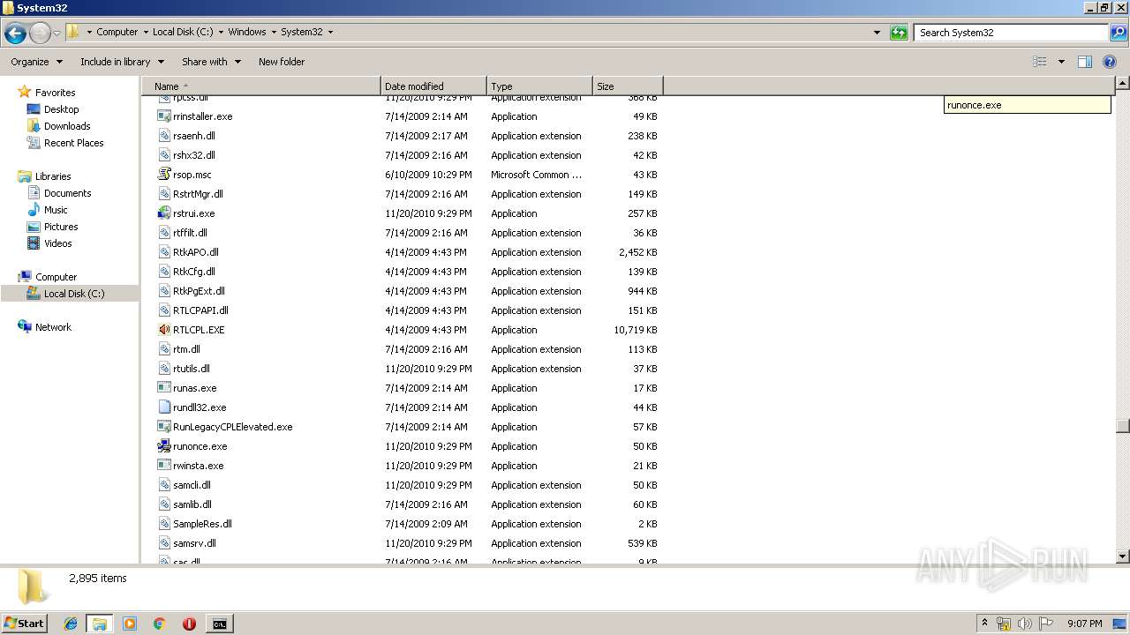
Task: Select RunLegacyCPLElevated.exe file icon
Action: (x=164, y=427)
